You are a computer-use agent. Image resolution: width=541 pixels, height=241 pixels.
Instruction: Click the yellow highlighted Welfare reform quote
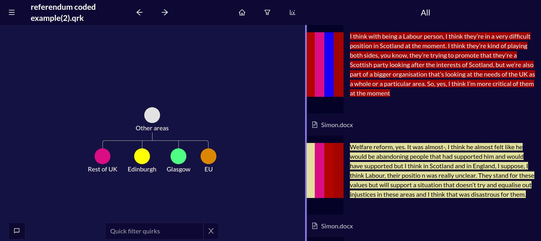click(x=441, y=171)
